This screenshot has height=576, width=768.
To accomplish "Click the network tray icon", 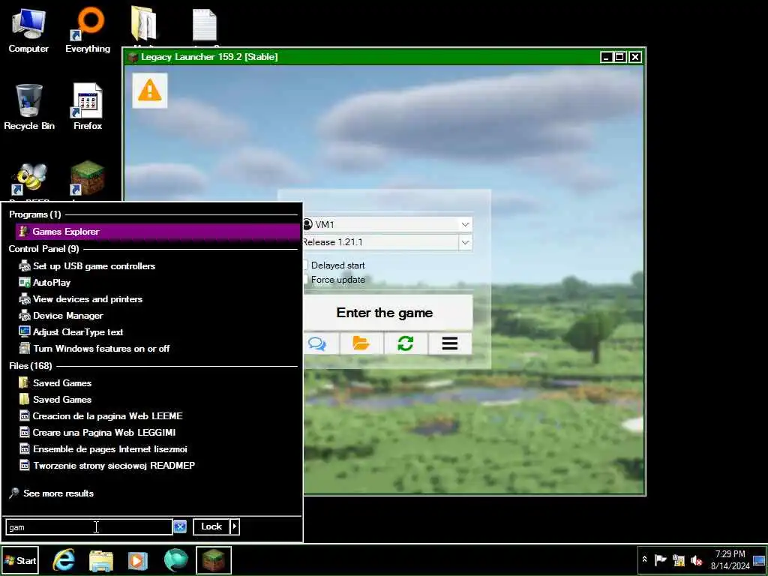I will click(x=678, y=559).
